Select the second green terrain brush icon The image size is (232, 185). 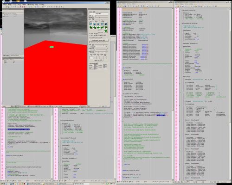(x=95, y=27)
